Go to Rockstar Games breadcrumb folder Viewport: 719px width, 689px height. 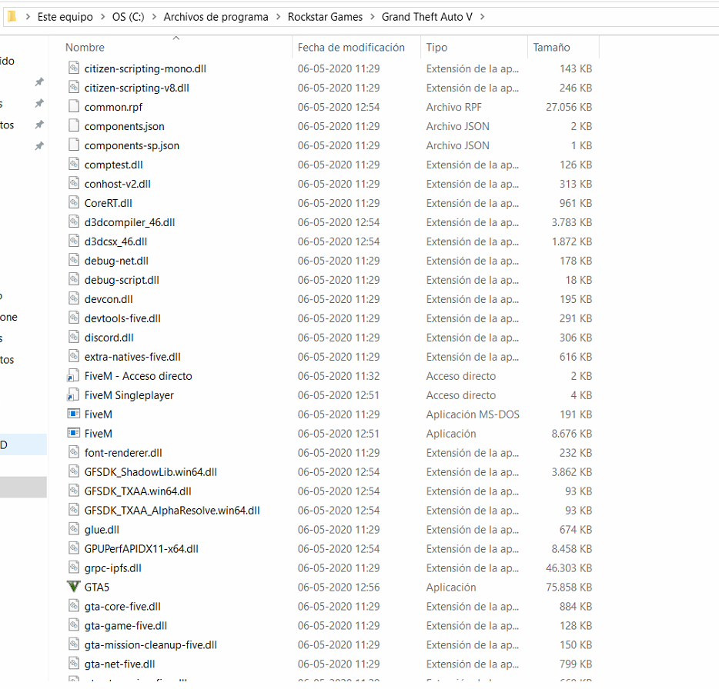tap(325, 17)
